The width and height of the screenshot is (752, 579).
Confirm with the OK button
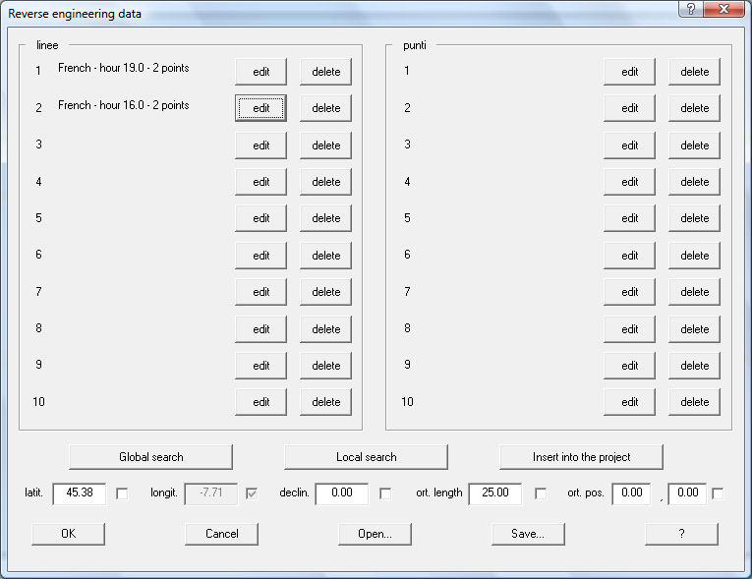(x=68, y=534)
